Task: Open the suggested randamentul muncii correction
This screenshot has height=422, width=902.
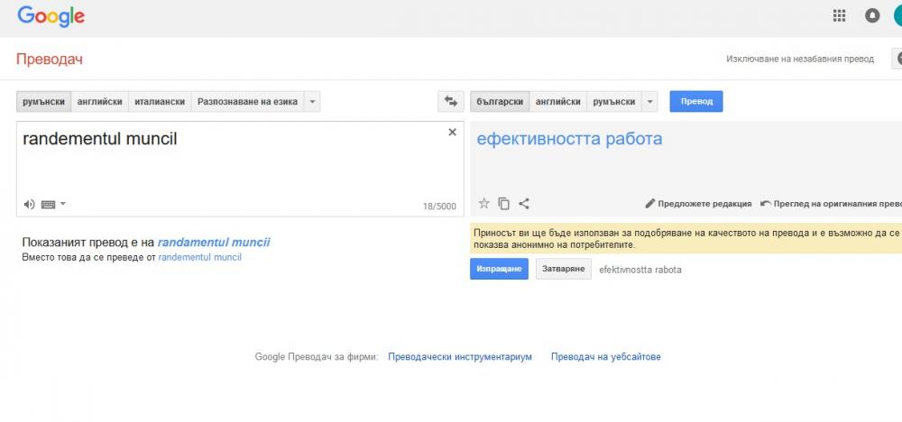Action: 213,242
